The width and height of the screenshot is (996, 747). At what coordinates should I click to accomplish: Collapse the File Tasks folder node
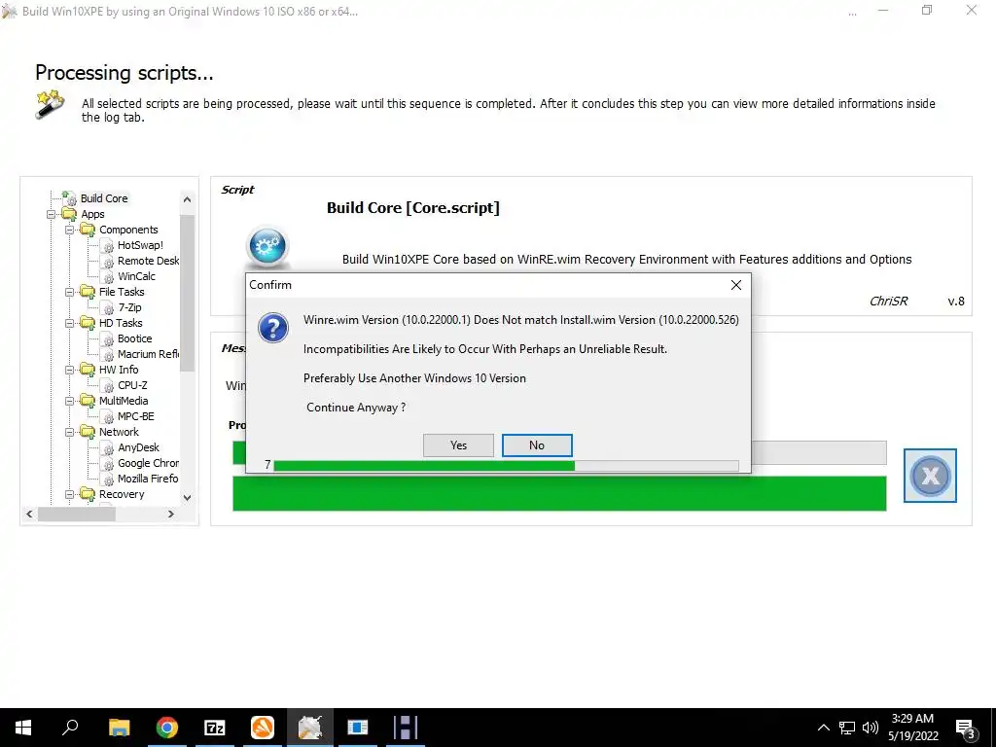(x=70, y=292)
